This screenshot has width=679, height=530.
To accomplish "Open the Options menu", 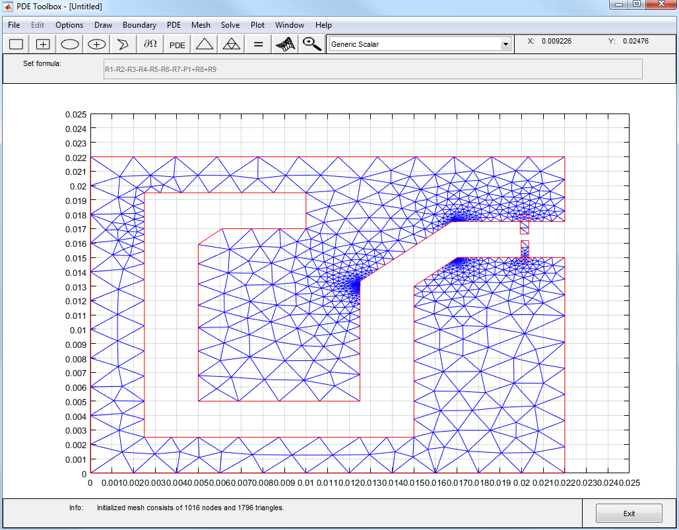I will pyautogui.click(x=69, y=25).
